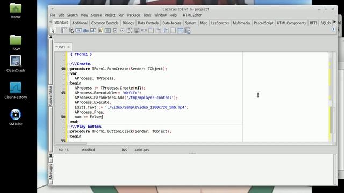
Task: Open the Project menu
Action: coord(110,15)
